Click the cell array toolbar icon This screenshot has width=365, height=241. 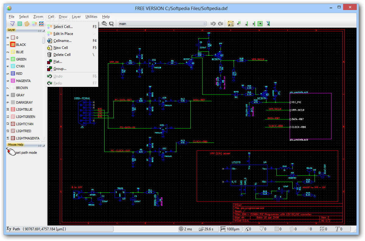pyautogui.click(x=42, y=23)
